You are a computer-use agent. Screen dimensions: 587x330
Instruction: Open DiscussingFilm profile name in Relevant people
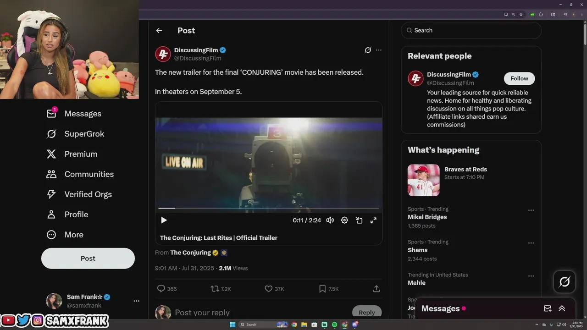coord(449,75)
